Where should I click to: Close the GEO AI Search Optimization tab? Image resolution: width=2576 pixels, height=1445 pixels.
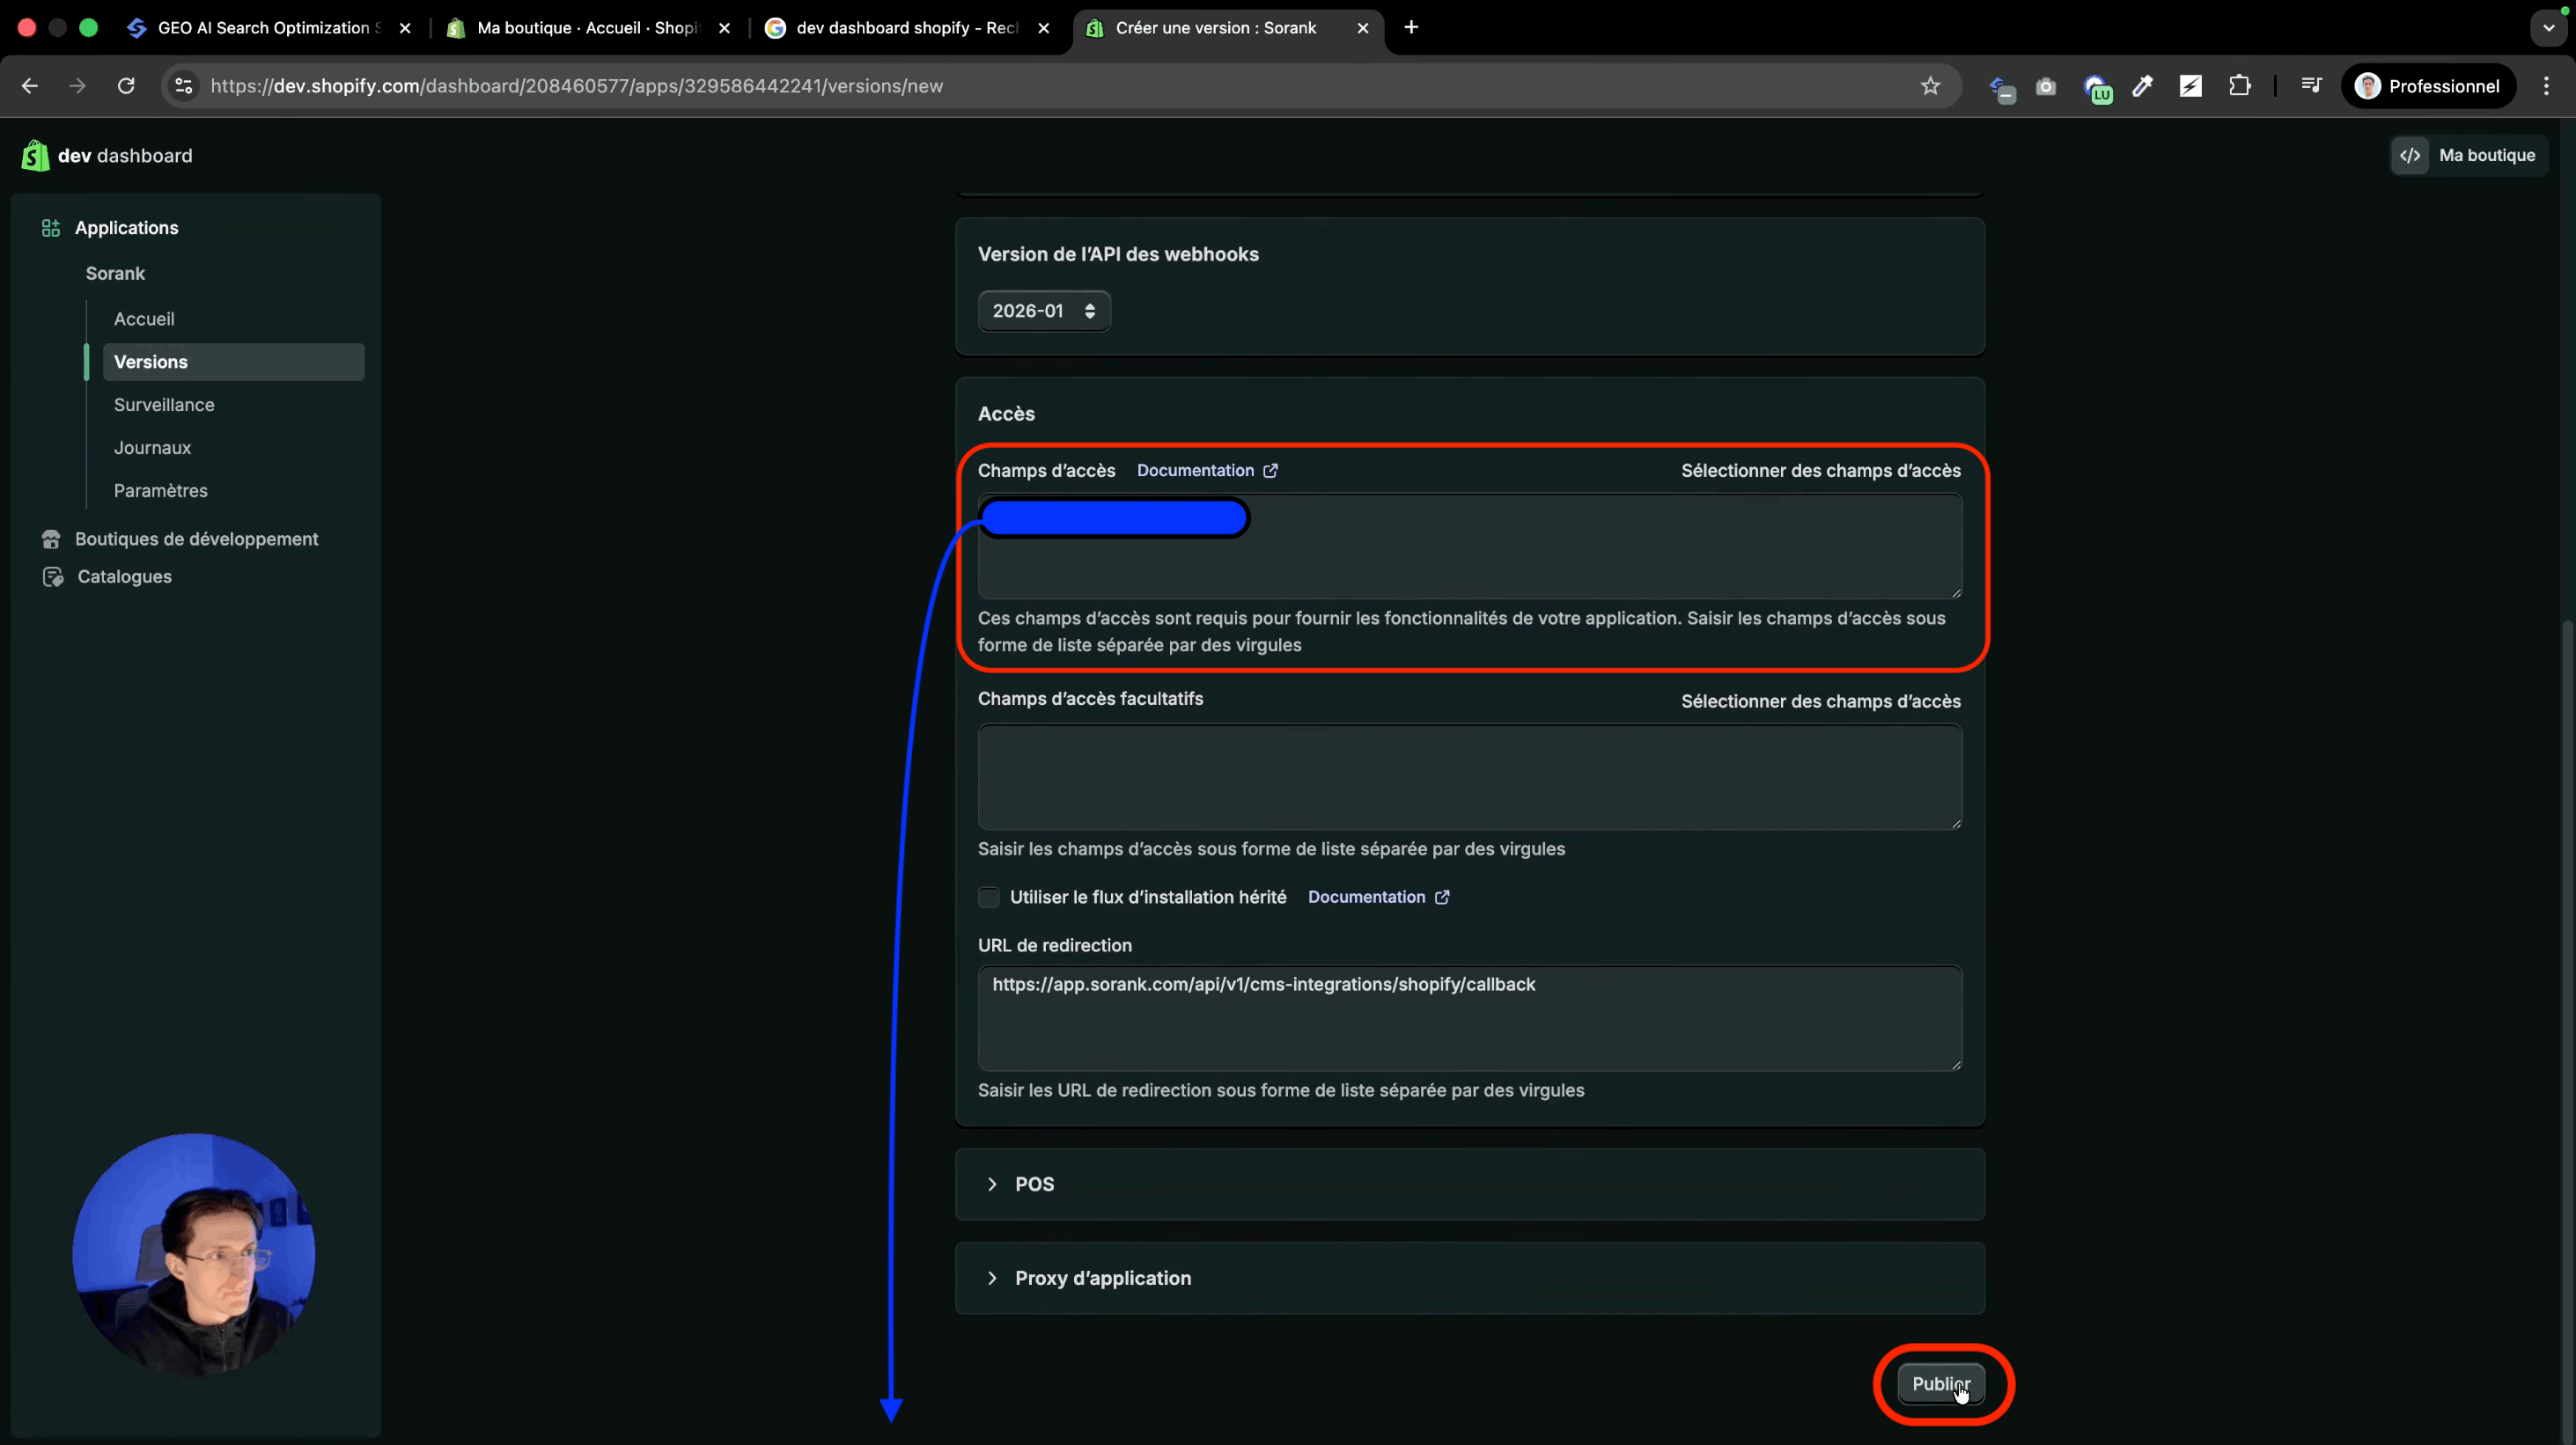point(405,28)
